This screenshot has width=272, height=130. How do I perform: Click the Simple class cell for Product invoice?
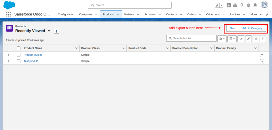[85, 55]
